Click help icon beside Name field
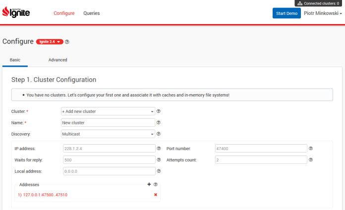The width and height of the screenshot is (345, 210). click(x=159, y=122)
